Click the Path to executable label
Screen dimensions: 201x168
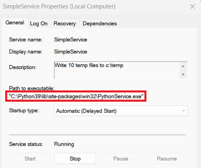point(32,88)
